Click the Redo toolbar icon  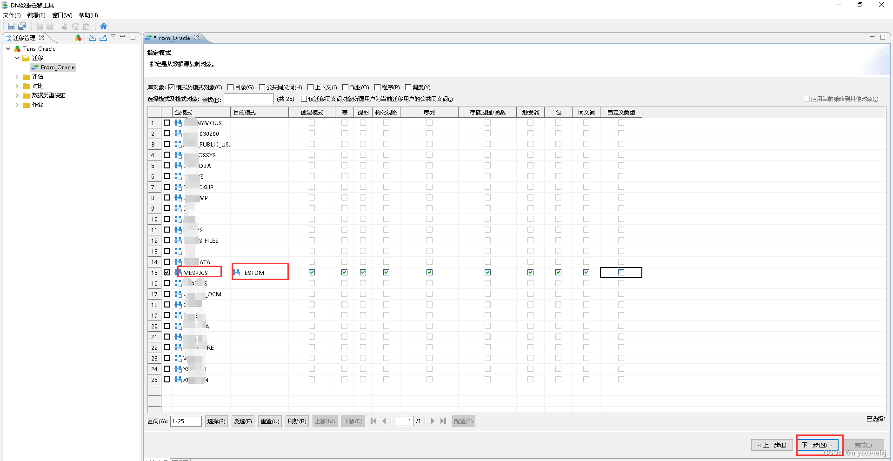(x=50, y=27)
